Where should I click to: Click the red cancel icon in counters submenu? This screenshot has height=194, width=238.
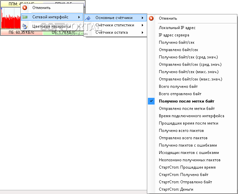[151, 18]
